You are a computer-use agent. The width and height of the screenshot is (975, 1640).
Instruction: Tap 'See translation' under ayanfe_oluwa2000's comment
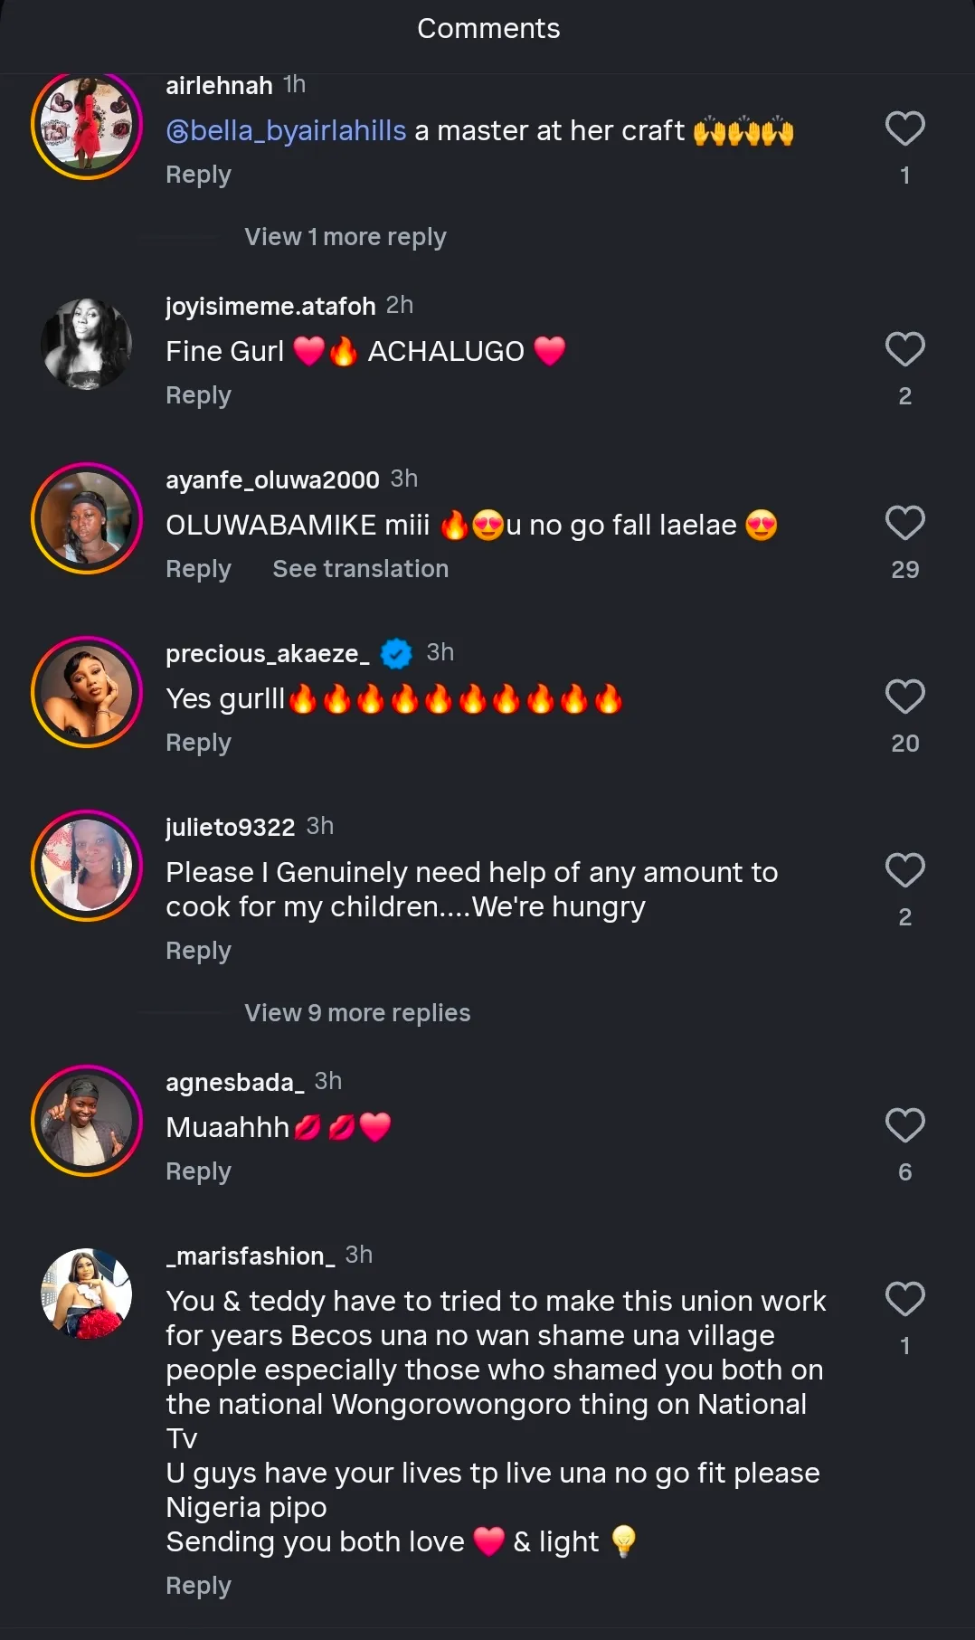point(360,569)
